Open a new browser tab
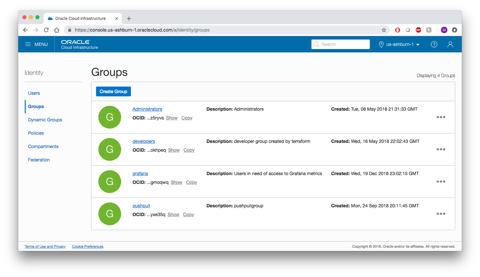This screenshot has height=277, width=480. (129, 19)
